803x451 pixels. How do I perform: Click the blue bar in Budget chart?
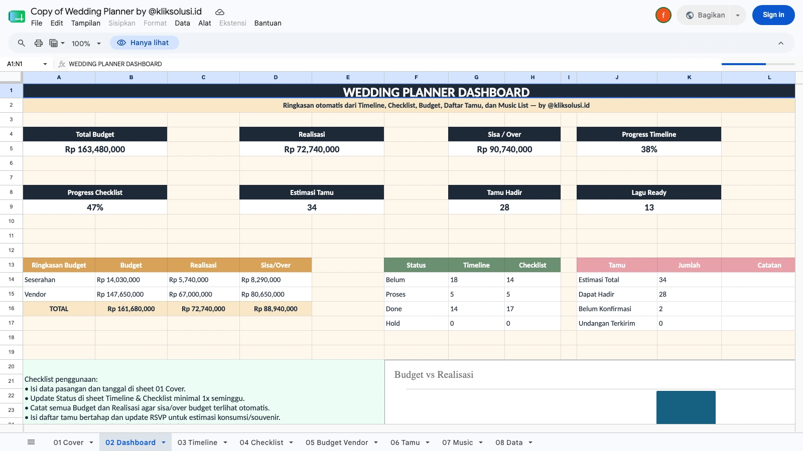click(686, 407)
